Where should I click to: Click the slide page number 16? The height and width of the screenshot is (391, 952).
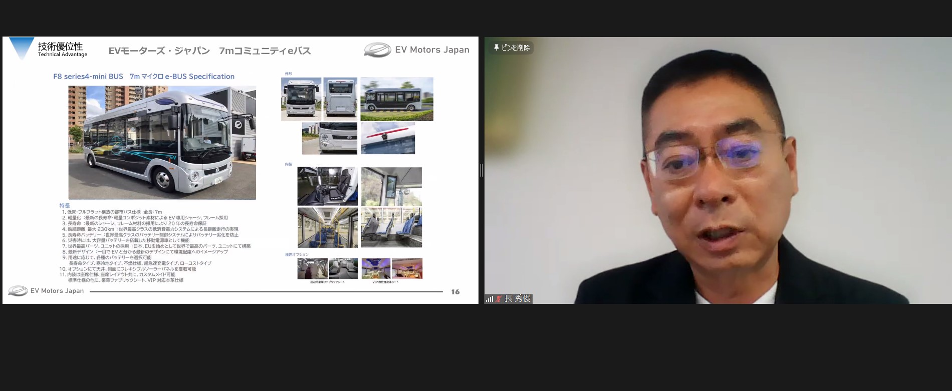pos(455,292)
